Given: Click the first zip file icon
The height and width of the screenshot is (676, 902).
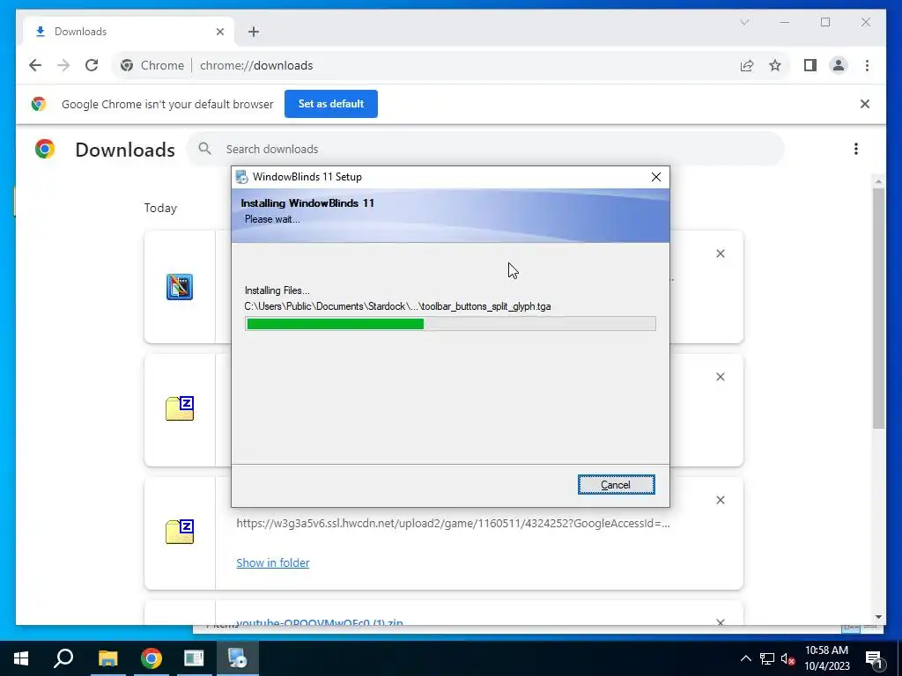Looking at the screenshot, I should tap(180, 408).
